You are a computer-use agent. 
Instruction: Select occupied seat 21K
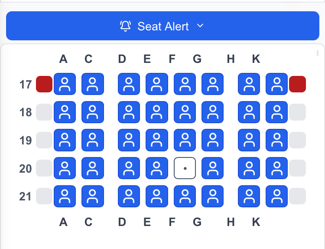[277, 196]
